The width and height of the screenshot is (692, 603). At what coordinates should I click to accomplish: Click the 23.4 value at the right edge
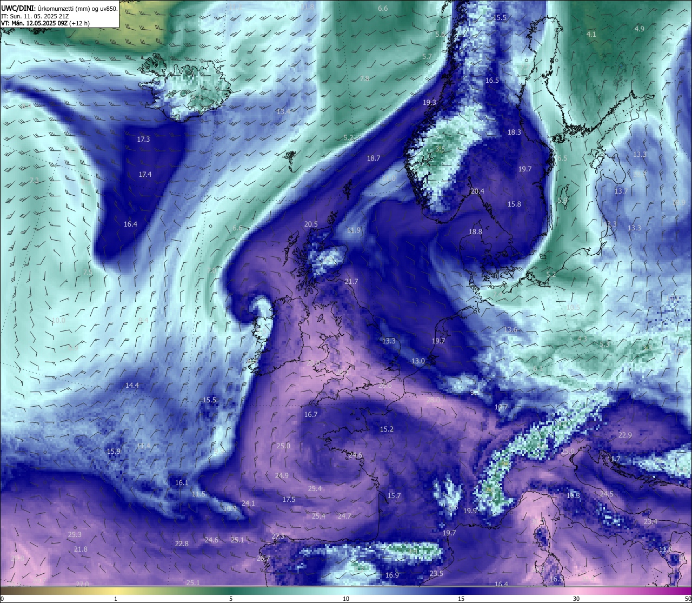(x=650, y=521)
